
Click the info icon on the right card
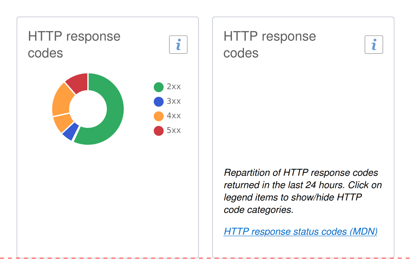pyautogui.click(x=374, y=44)
